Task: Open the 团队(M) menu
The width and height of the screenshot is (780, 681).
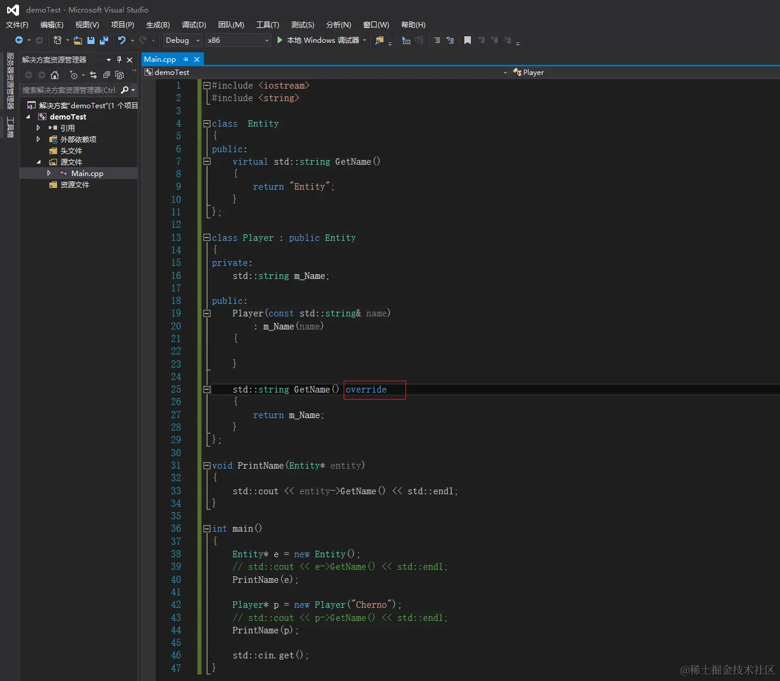Action: [x=231, y=25]
